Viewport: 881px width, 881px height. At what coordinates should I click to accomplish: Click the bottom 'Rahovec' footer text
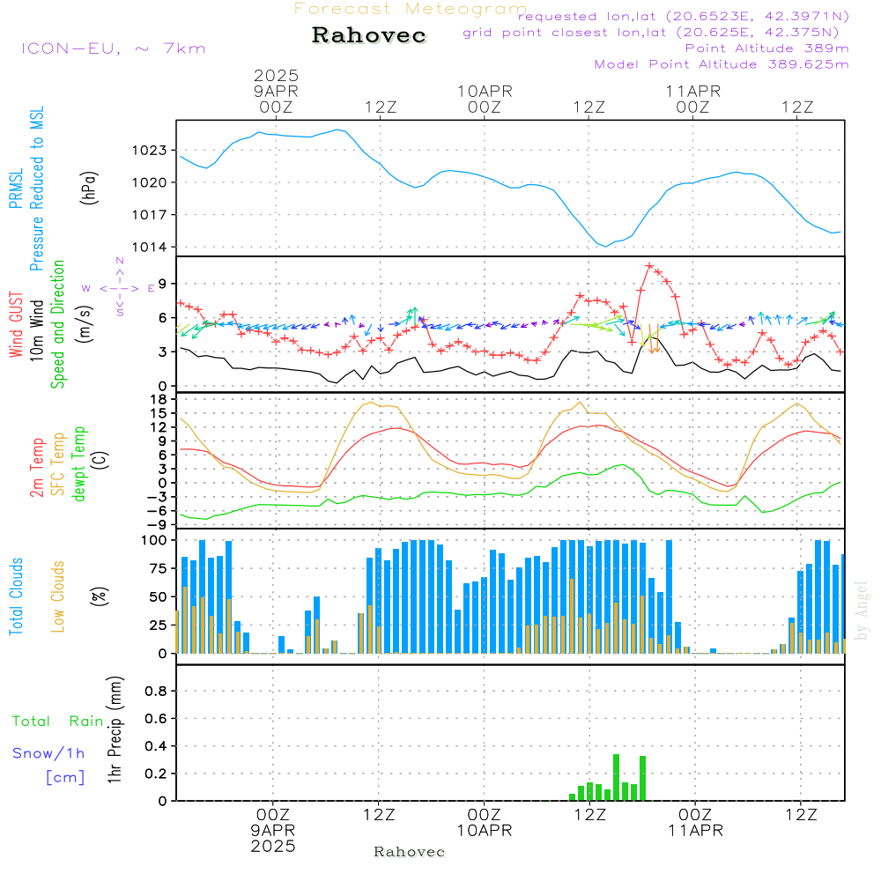pyautogui.click(x=409, y=852)
